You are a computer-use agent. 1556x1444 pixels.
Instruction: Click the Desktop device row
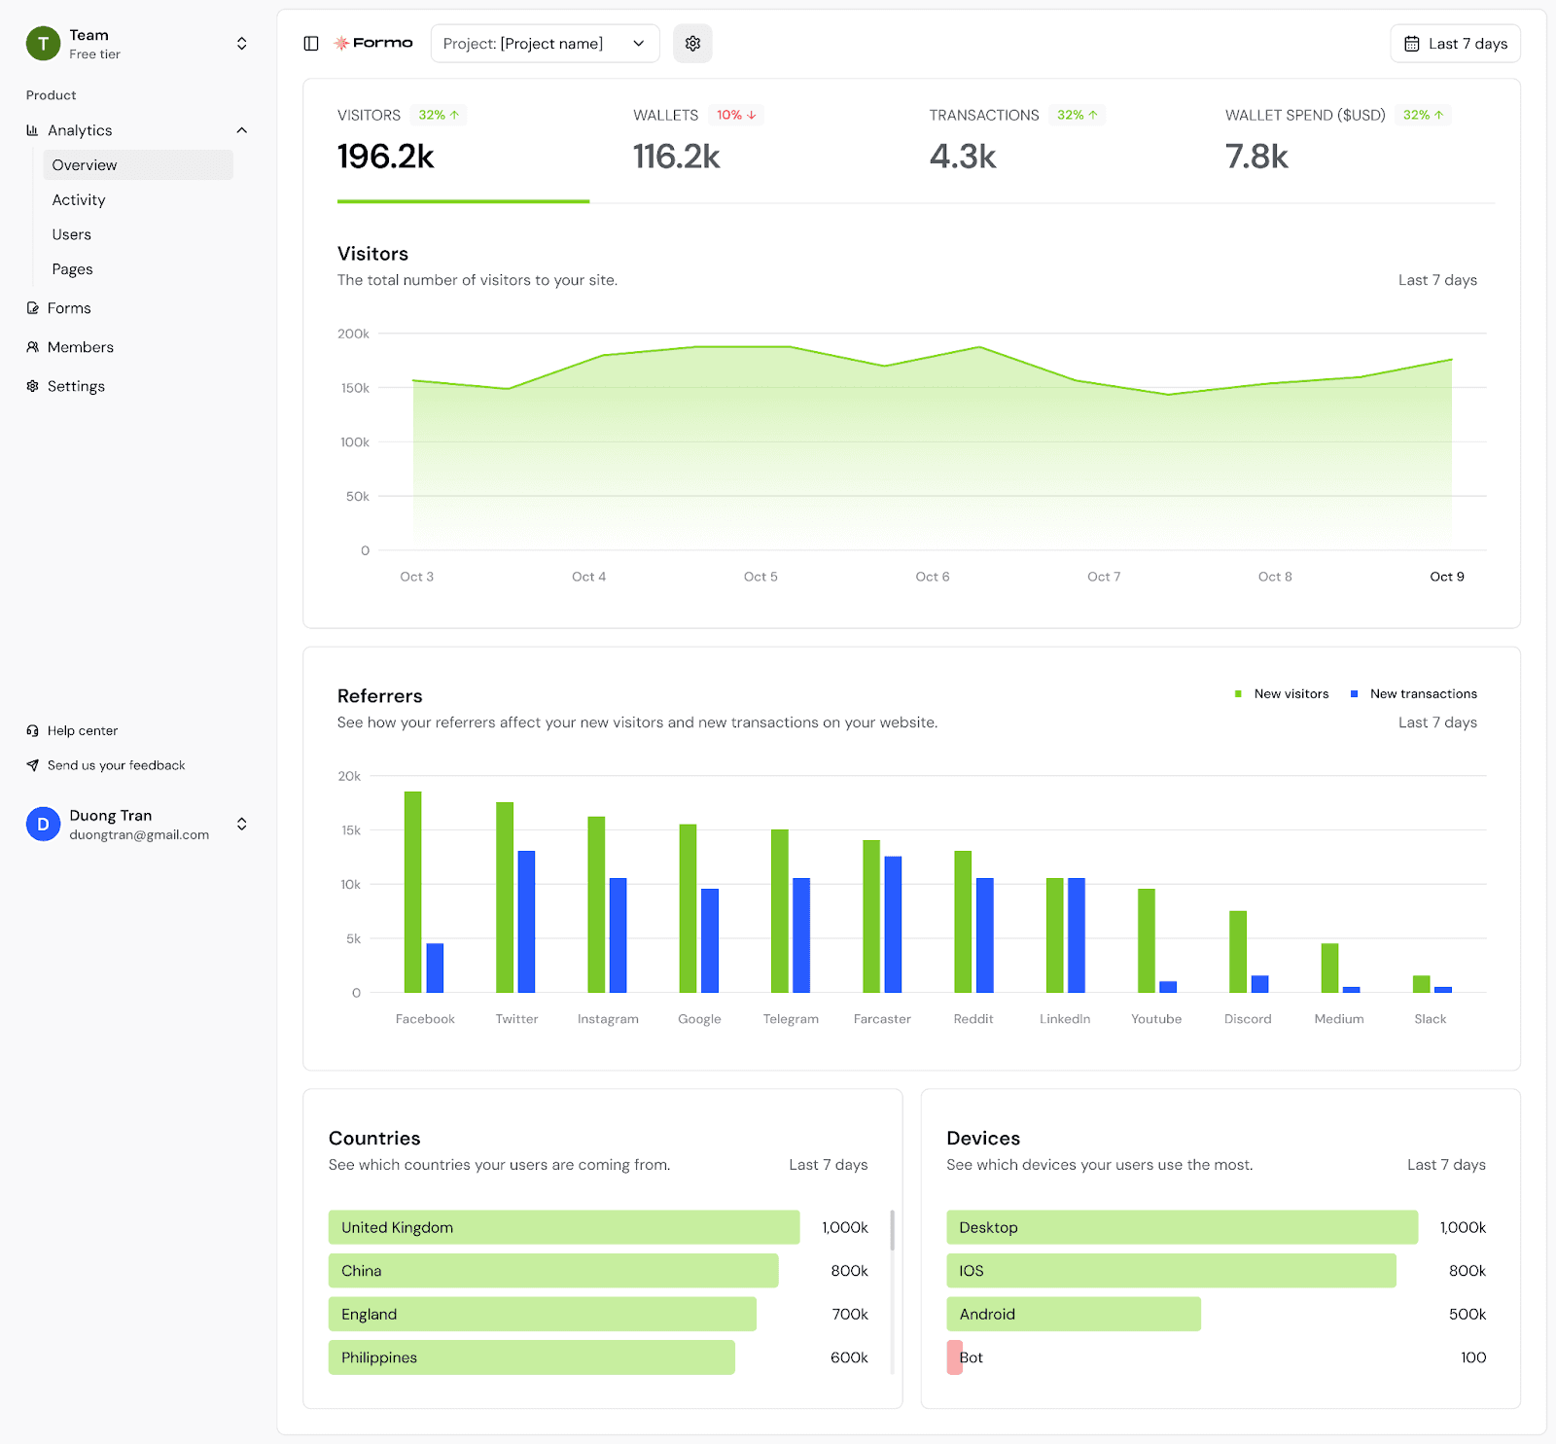click(1217, 1227)
